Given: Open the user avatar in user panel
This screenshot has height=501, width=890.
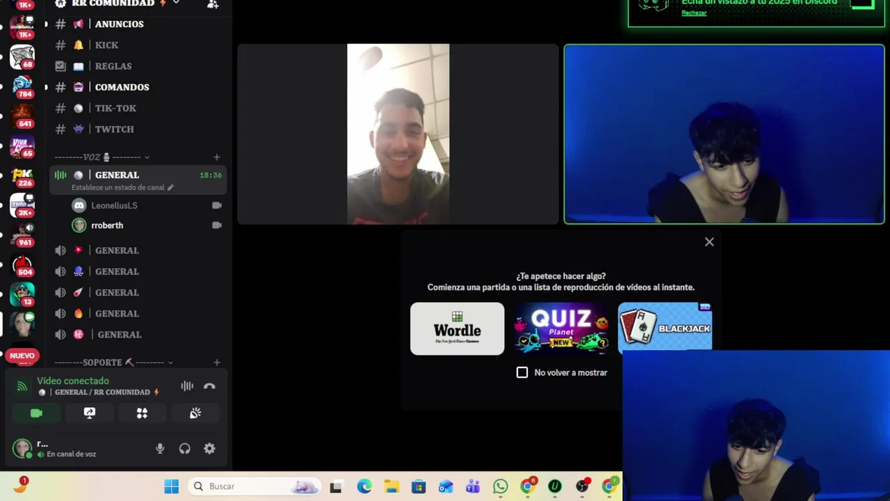Looking at the screenshot, I should tap(23, 448).
